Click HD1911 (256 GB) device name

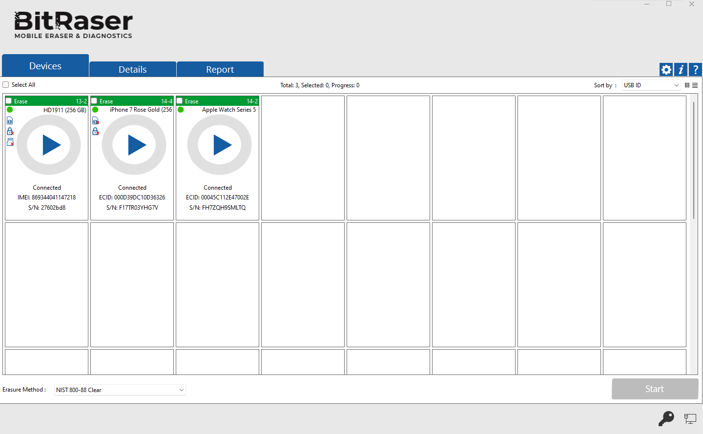coord(65,110)
